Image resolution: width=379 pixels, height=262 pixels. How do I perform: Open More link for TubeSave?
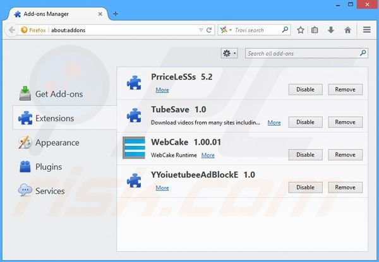click(x=274, y=122)
